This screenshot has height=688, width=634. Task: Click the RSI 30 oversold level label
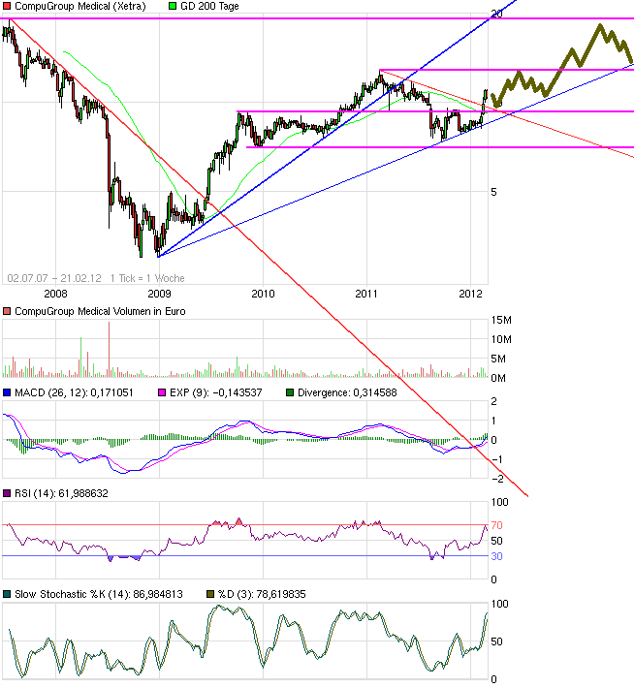coord(496,556)
